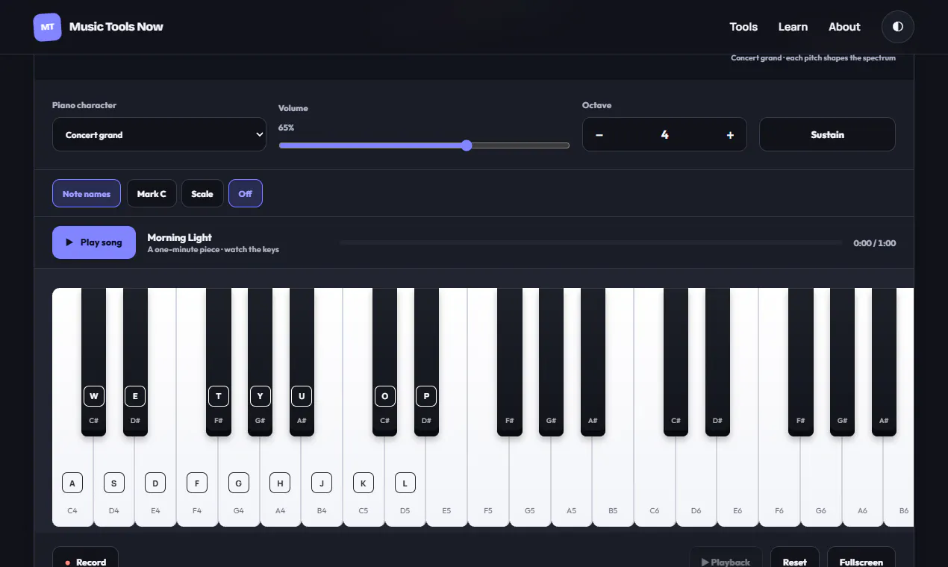This screenshot has height=567, width=948.
Task: Click the L keyboard hint badge
Action: [405, 483]
